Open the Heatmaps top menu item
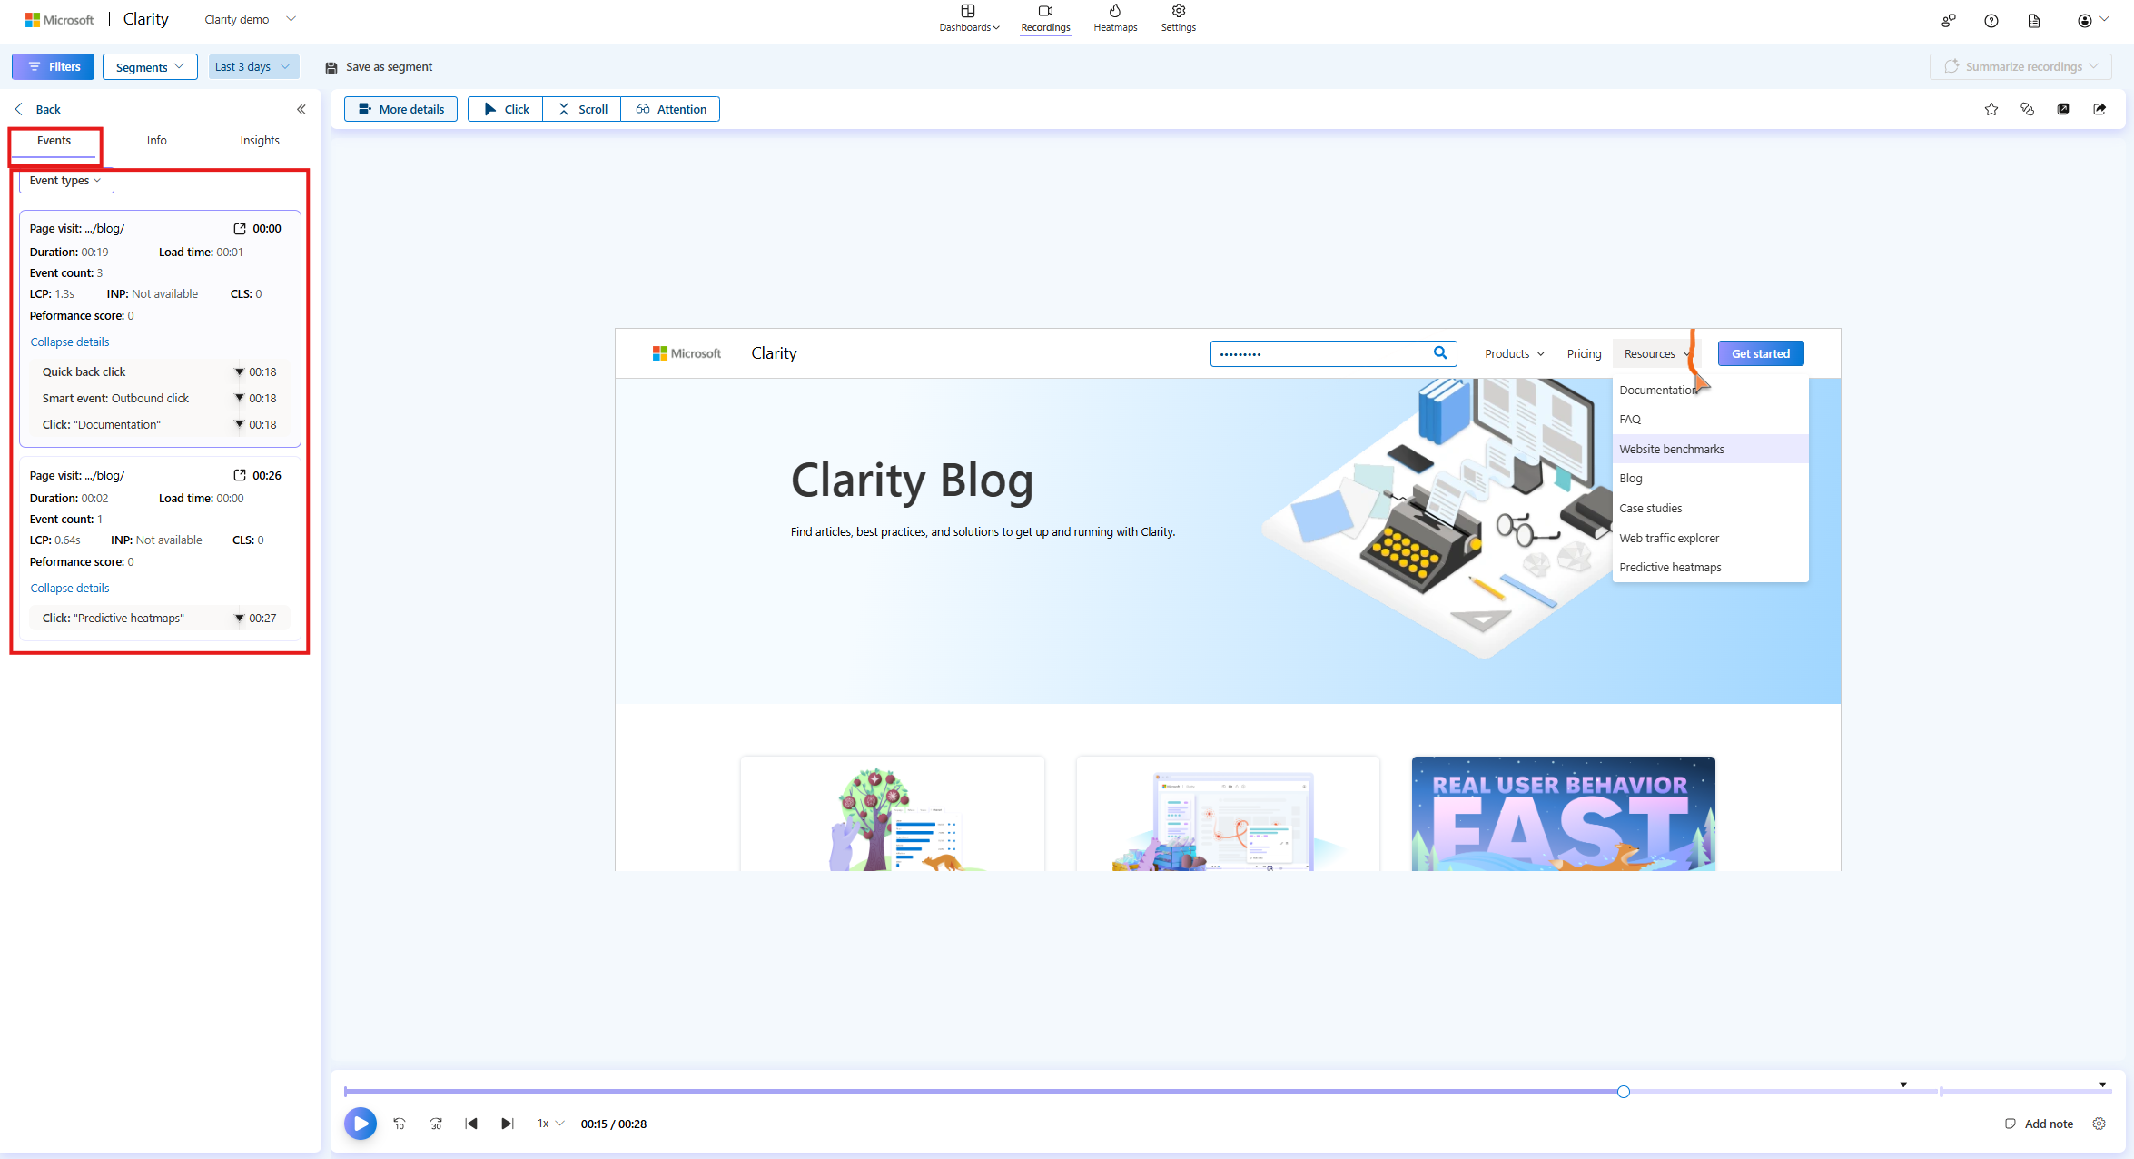 [1115, 18]
